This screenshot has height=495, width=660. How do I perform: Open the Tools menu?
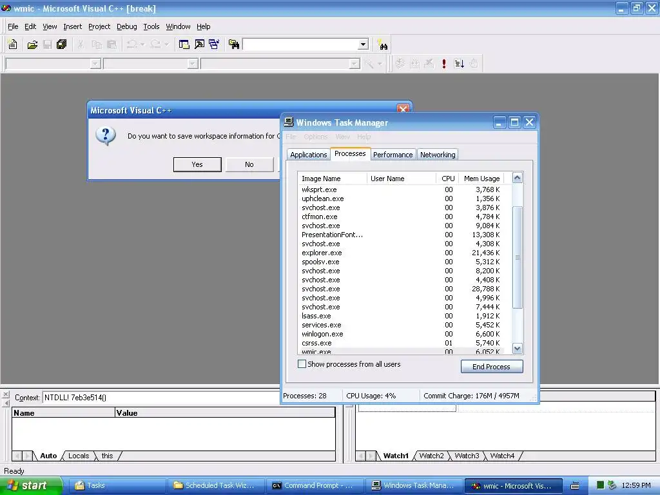[x=151, y=26]
